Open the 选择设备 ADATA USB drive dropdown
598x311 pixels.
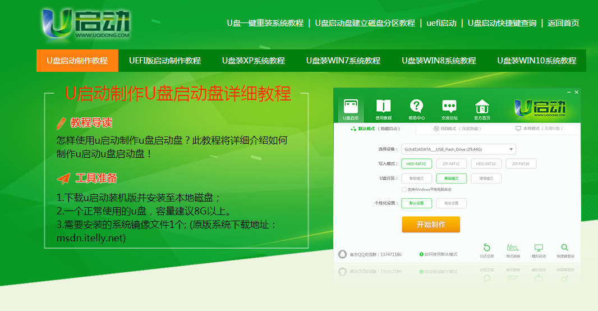(458, 149)
